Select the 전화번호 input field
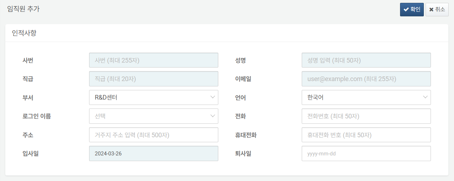The width and height of the screenshot is (454, 181). click(x=366, y=116)
